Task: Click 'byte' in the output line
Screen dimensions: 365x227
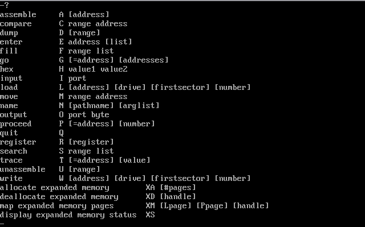Action: pyautogui.click(x=100, y=115)
